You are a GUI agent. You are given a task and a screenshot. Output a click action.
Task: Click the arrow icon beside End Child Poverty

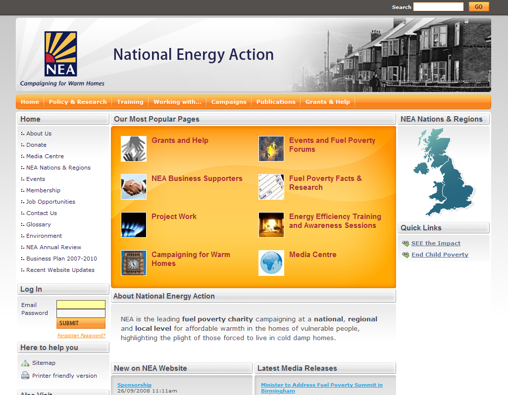(x=406, y=255)
